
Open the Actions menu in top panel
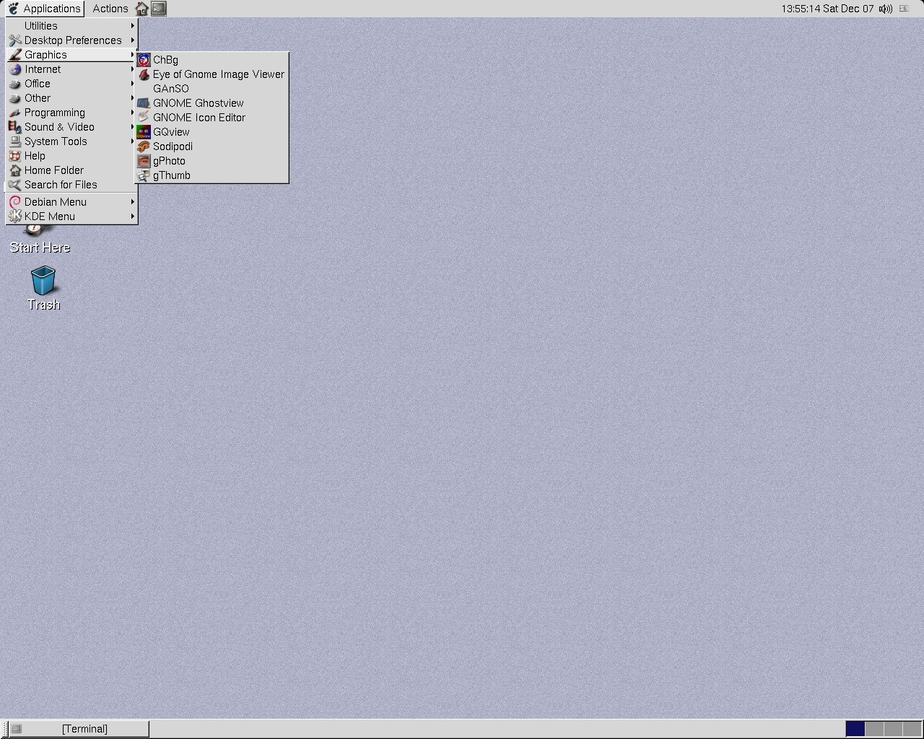(x=110, y=9)
